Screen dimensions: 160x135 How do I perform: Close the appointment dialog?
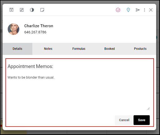pos(151,10)
